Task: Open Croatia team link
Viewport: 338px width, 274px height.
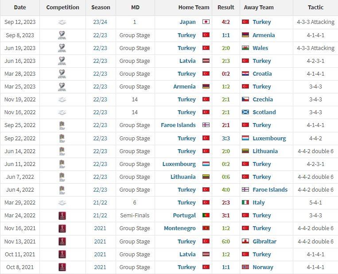Action: pos(262,73)
